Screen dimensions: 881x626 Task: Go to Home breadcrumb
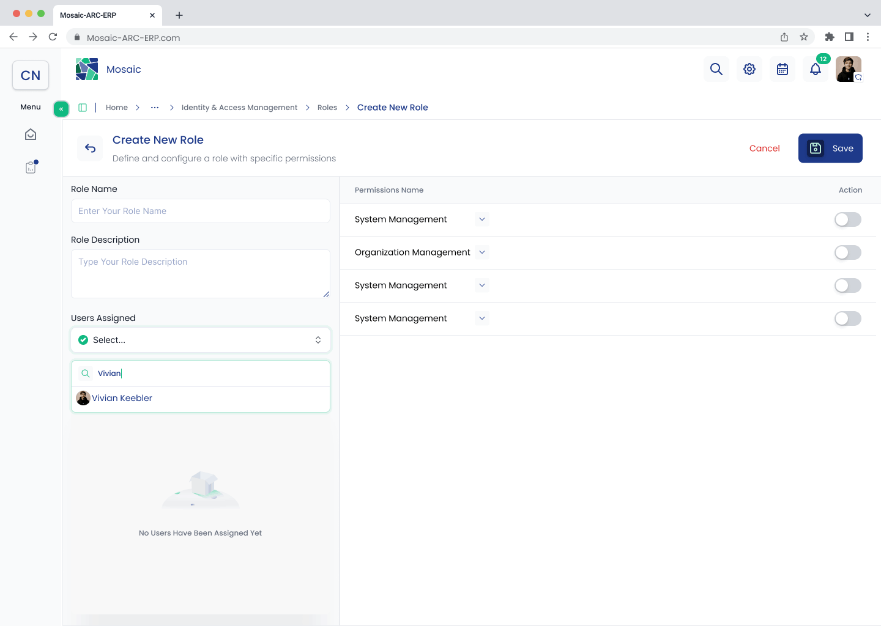(117, 108)
